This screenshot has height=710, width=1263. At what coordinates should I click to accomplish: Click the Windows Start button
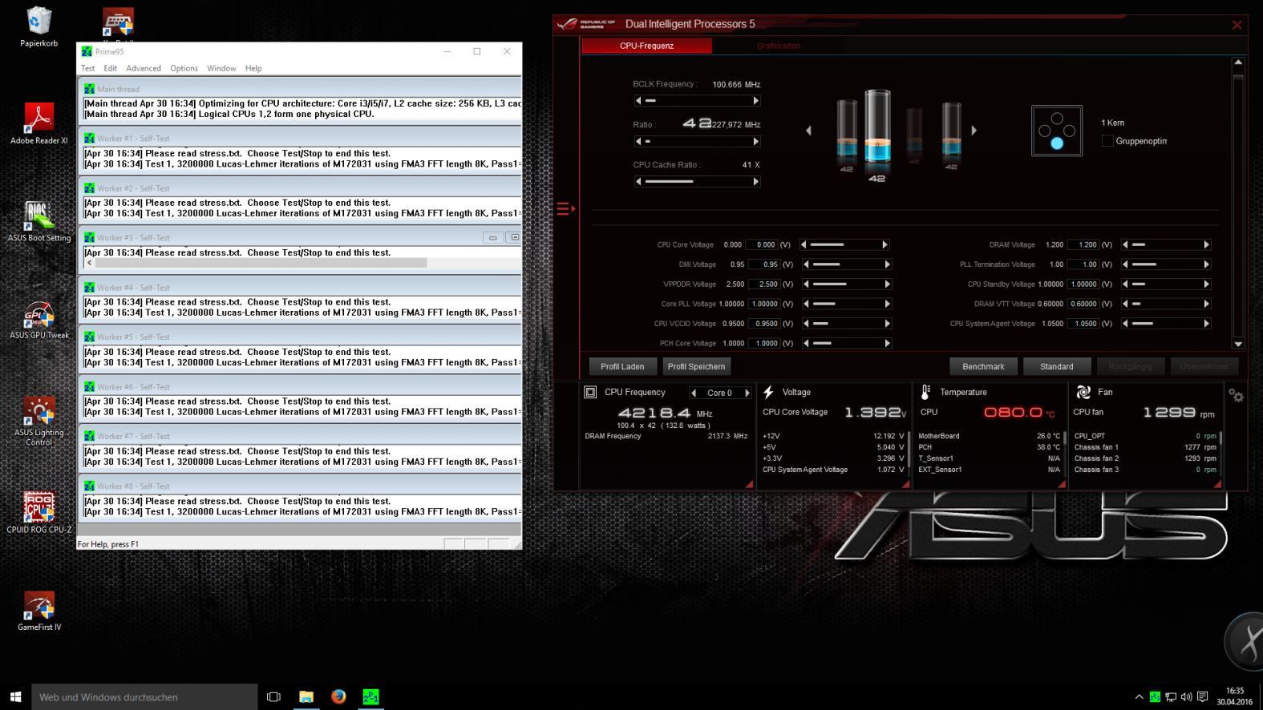15,697
